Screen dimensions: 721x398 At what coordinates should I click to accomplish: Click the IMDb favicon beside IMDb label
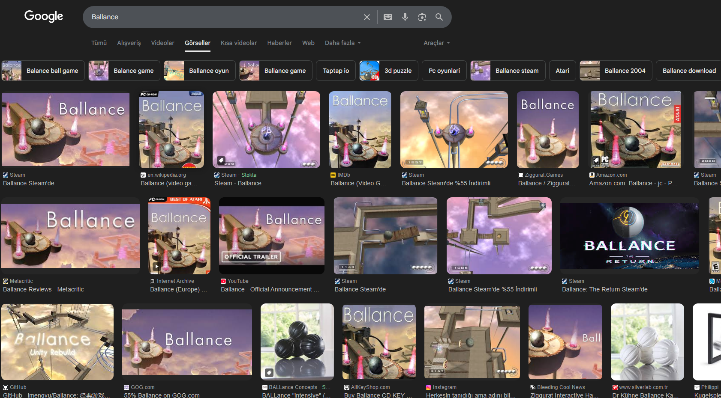[333, 175]
